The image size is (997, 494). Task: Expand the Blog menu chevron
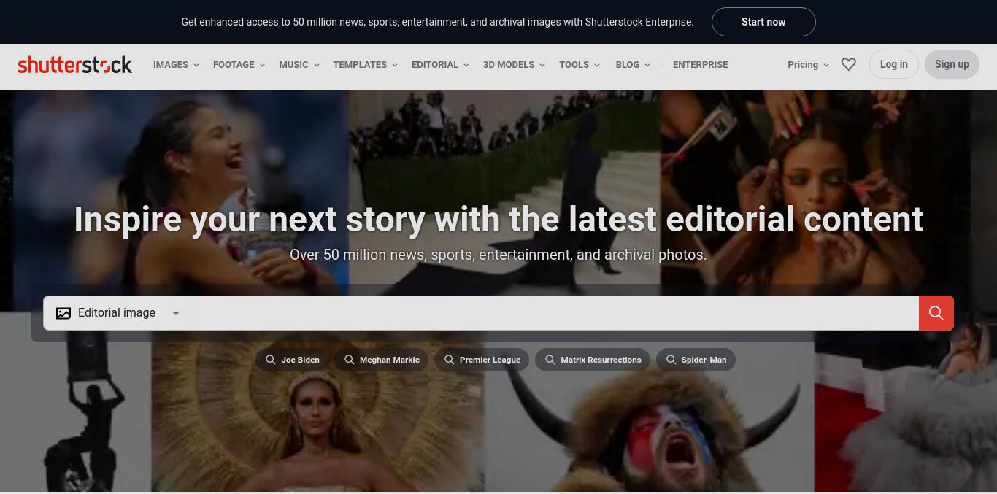click(647, 65)
